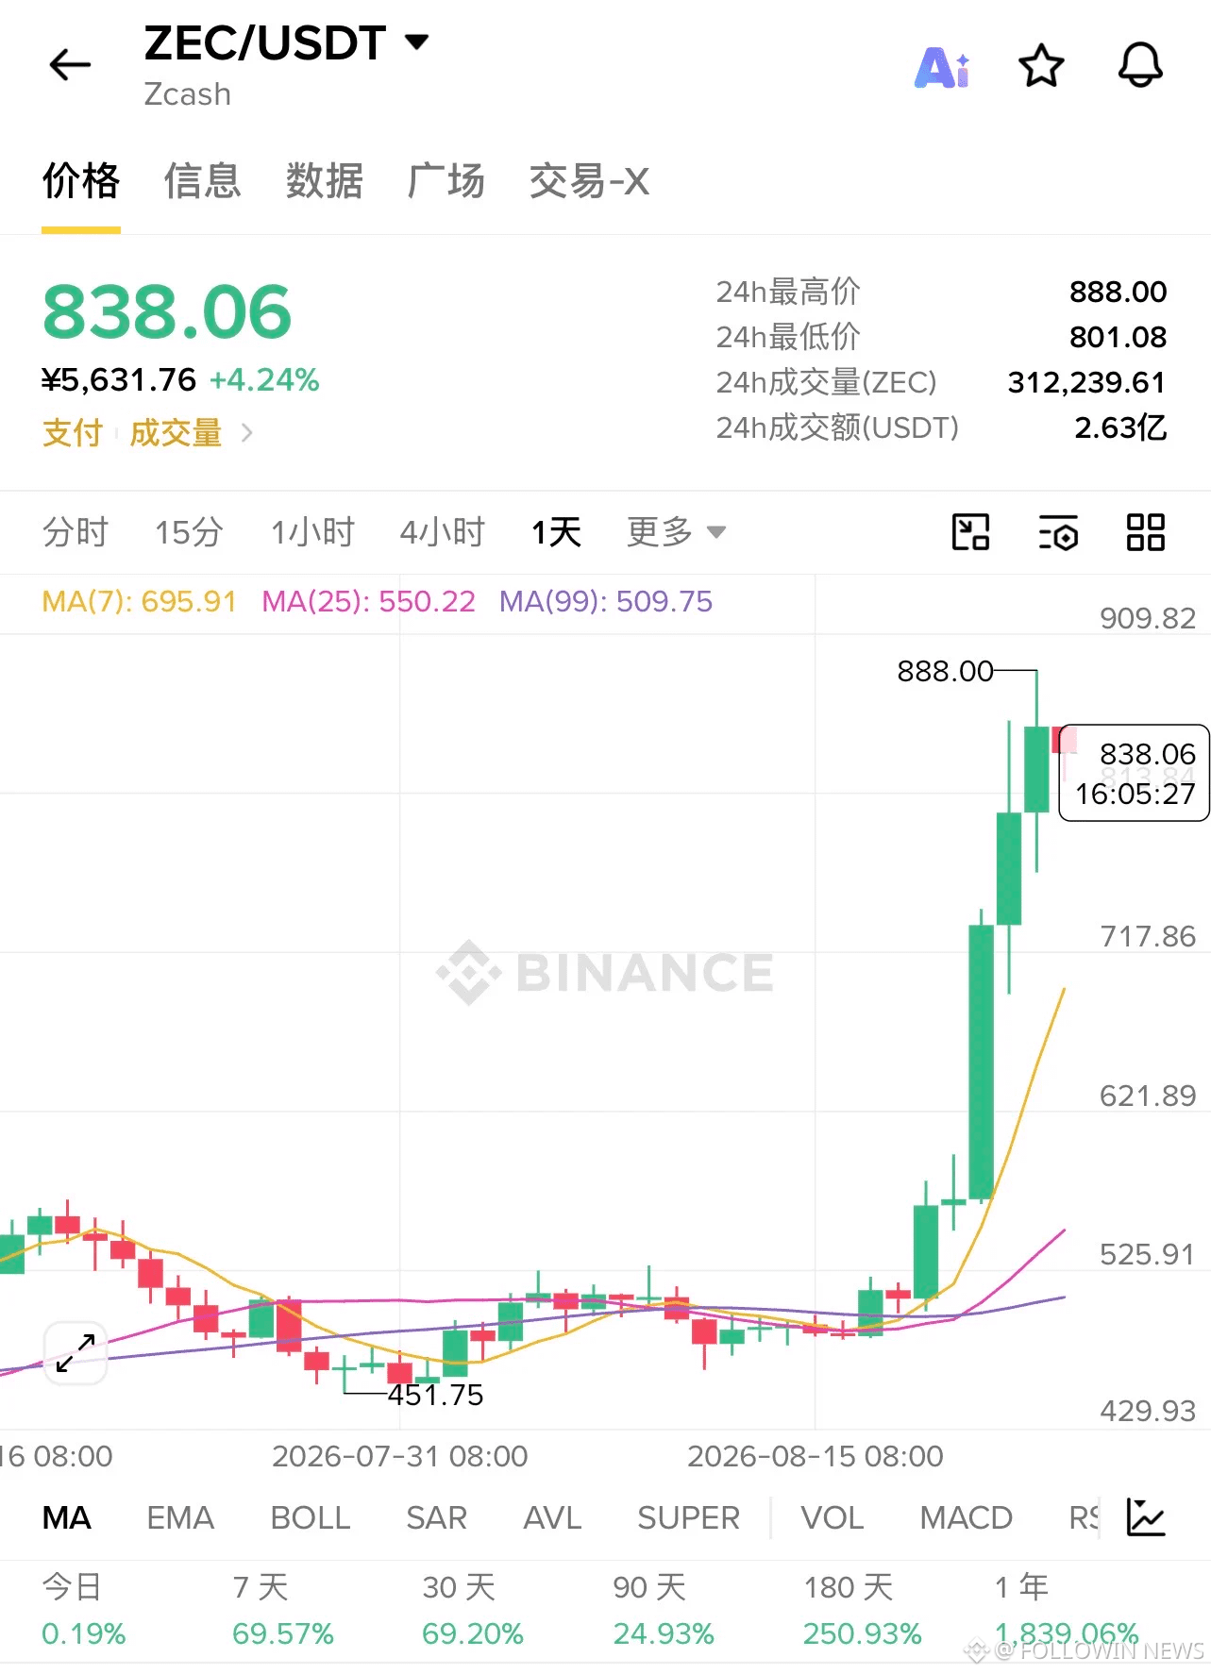Toggle the VOL indicator
Screen dimensions: 1211x1674
click(833, 1517)
